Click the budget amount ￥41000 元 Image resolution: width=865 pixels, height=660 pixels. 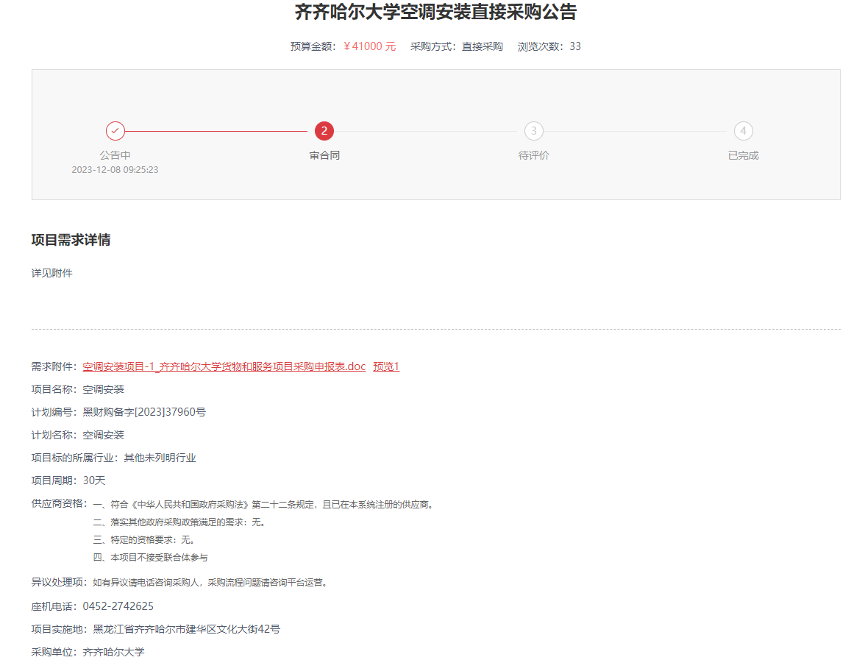[369, 46]
